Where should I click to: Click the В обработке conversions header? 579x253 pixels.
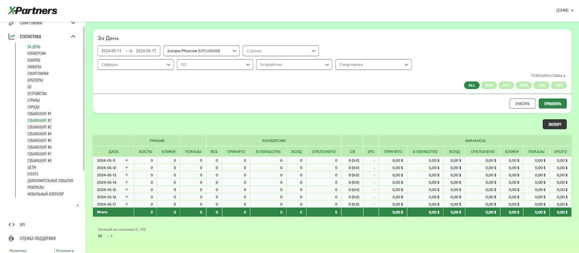[268, 151]
